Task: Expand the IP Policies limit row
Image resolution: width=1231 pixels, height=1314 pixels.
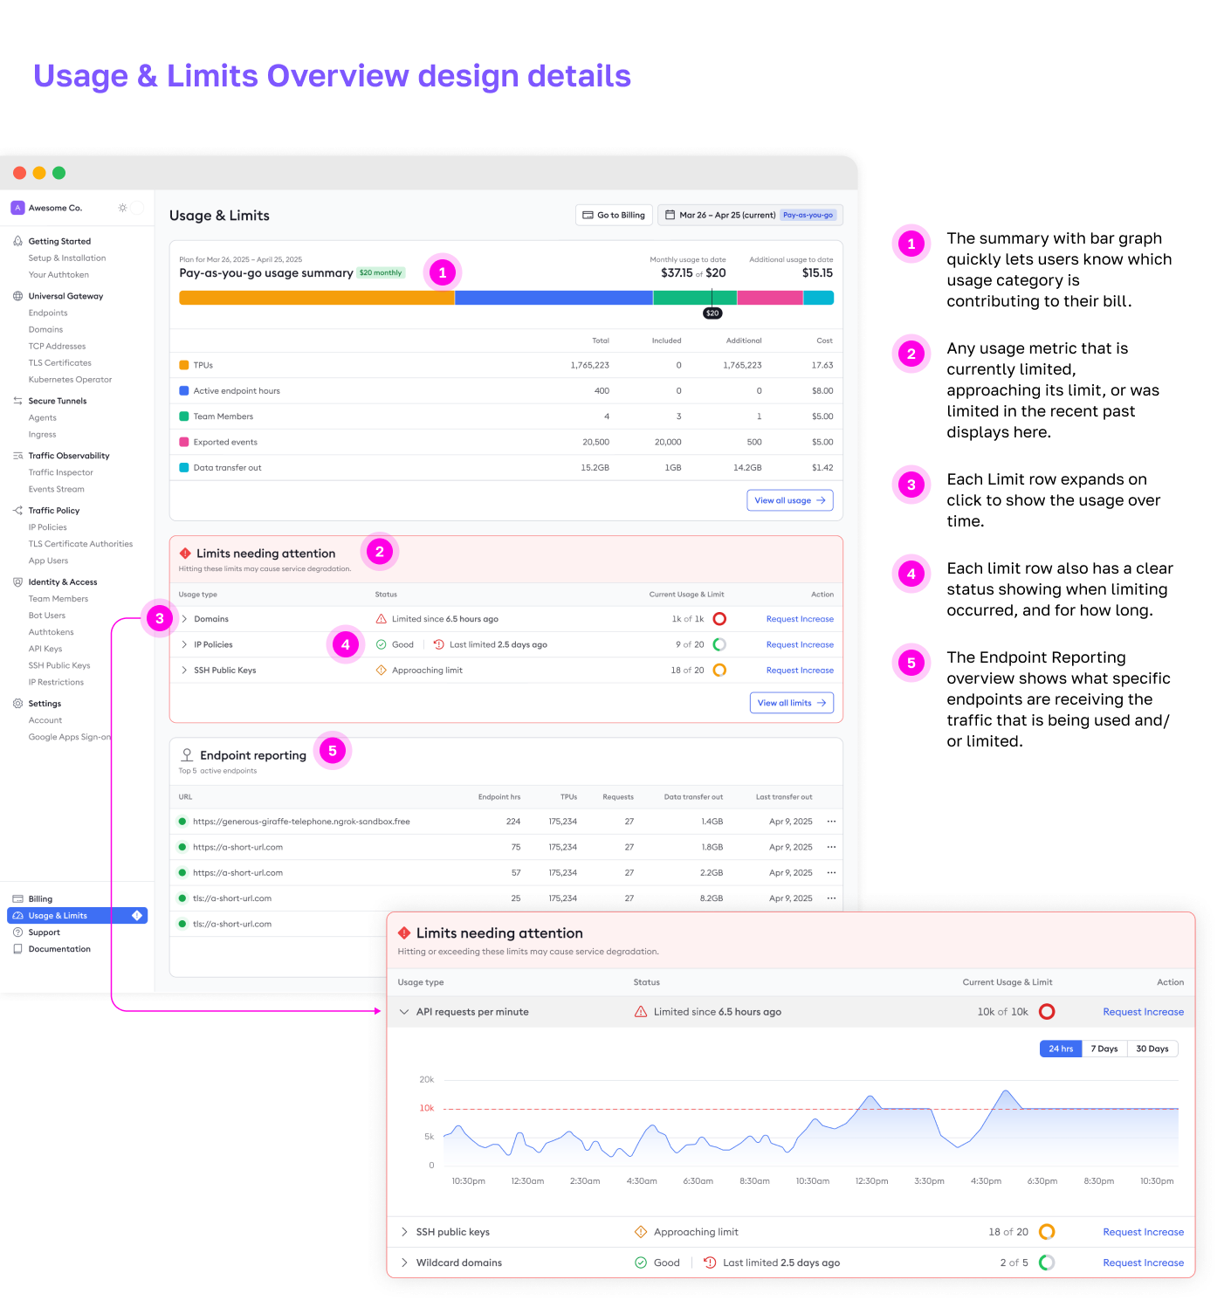Action: (184, 644)
